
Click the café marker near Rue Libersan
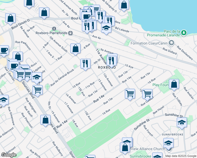click(x=14, y=66)
